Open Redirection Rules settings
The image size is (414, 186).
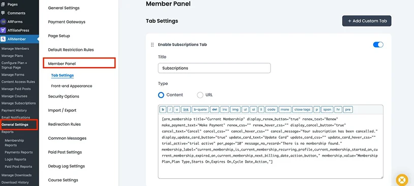click(x=64, y=125)
